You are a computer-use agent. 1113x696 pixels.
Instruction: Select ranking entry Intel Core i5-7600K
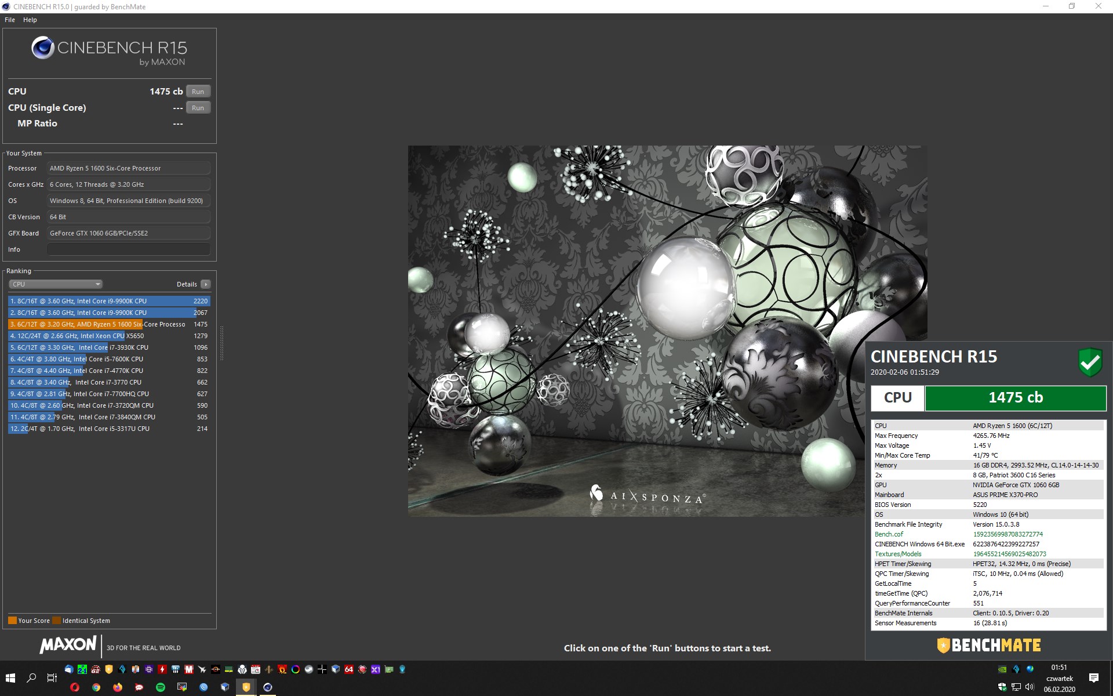pyautogui.click(x=109, y=359)
